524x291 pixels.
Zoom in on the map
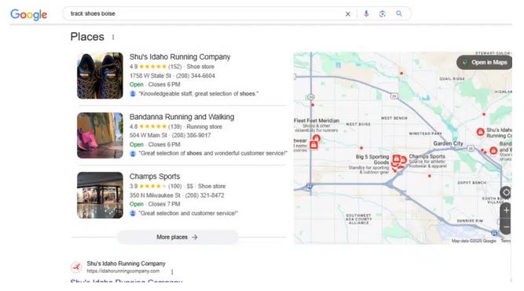point(506,210)
